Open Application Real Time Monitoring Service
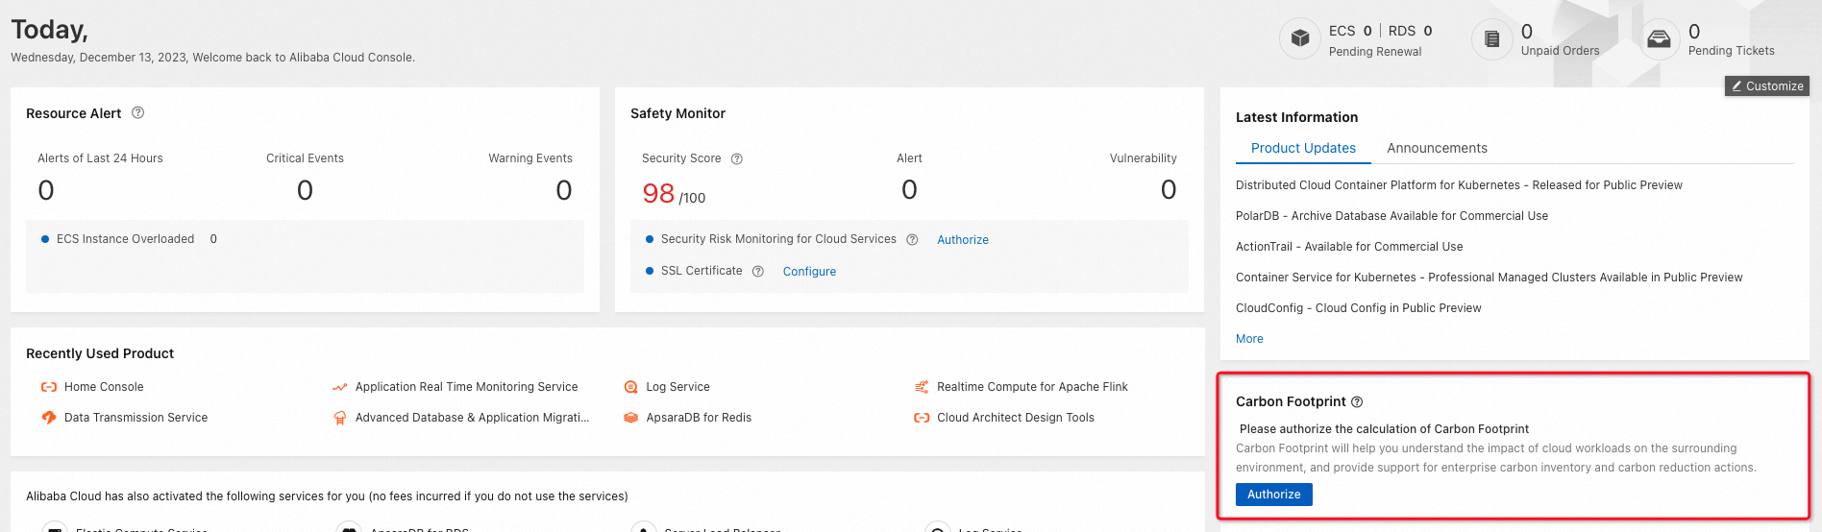1822x532 pixels. click(466, 387)
